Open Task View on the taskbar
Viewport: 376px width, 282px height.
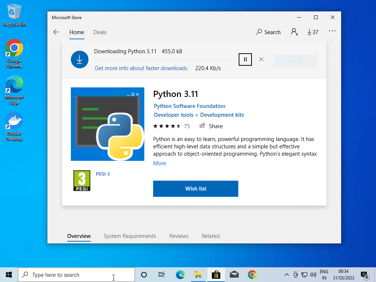(x=162, y=275)
